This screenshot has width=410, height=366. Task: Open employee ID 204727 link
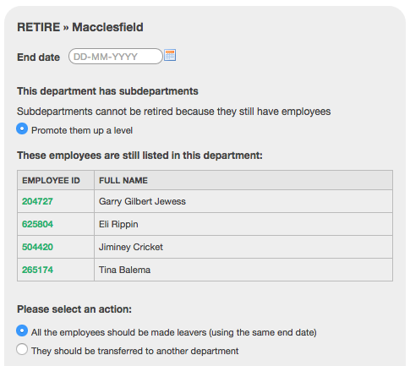(37, 201)
